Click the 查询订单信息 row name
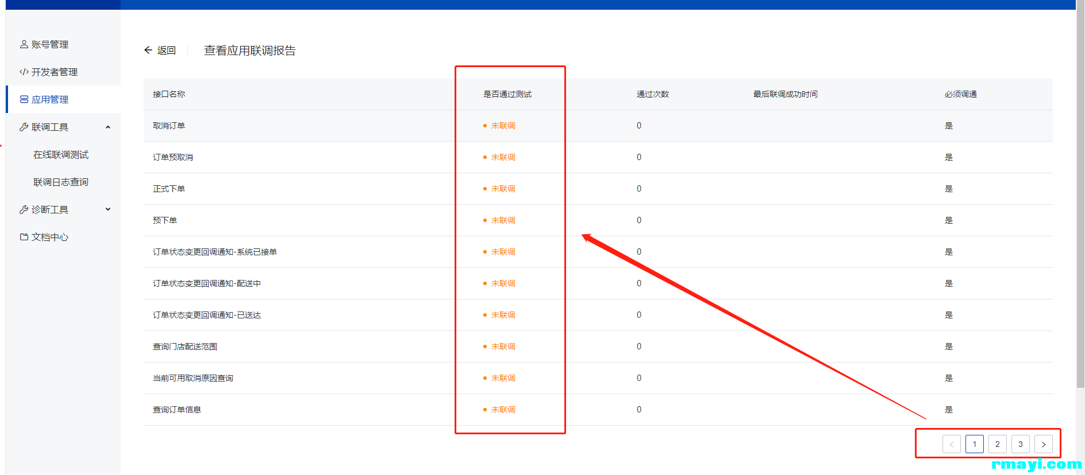Viewport: 1085px width, 475px height. coord(177,410)
